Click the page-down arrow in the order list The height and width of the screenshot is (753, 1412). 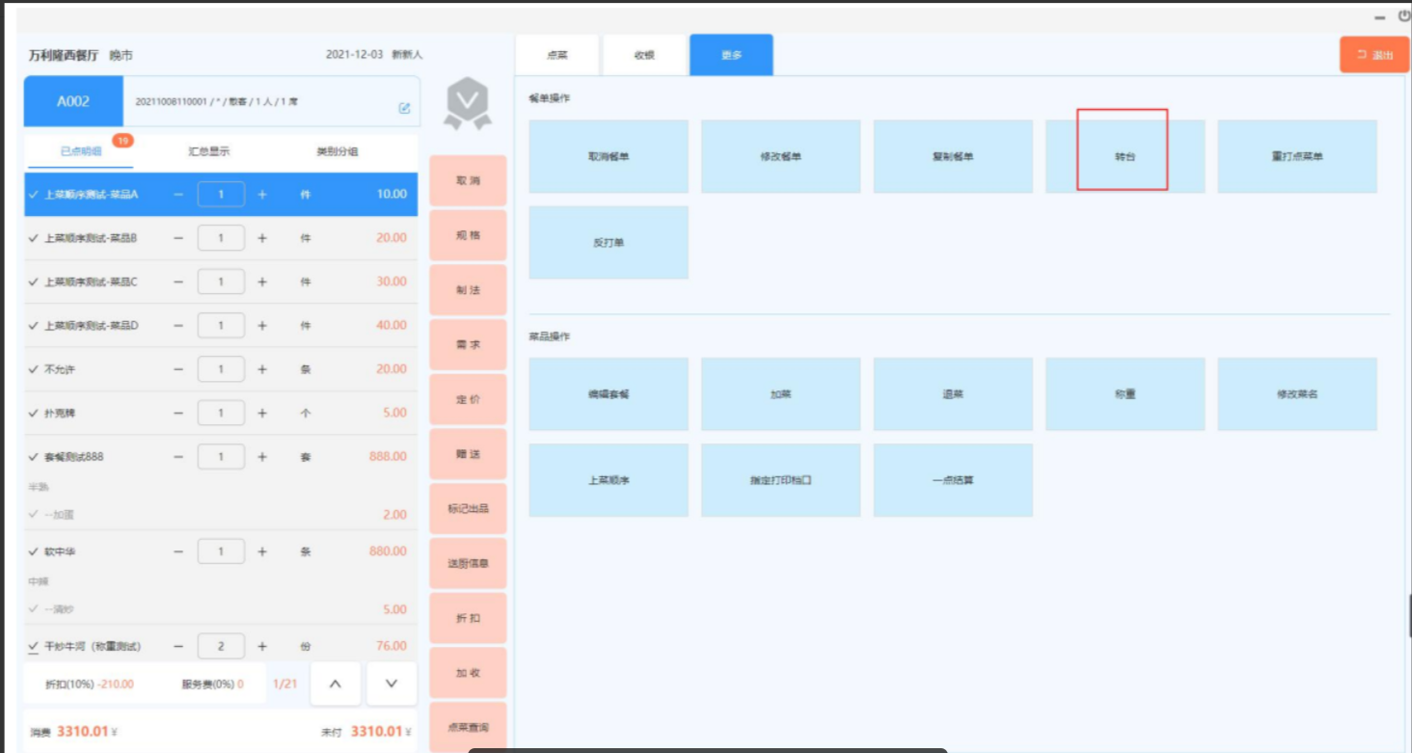392,684
